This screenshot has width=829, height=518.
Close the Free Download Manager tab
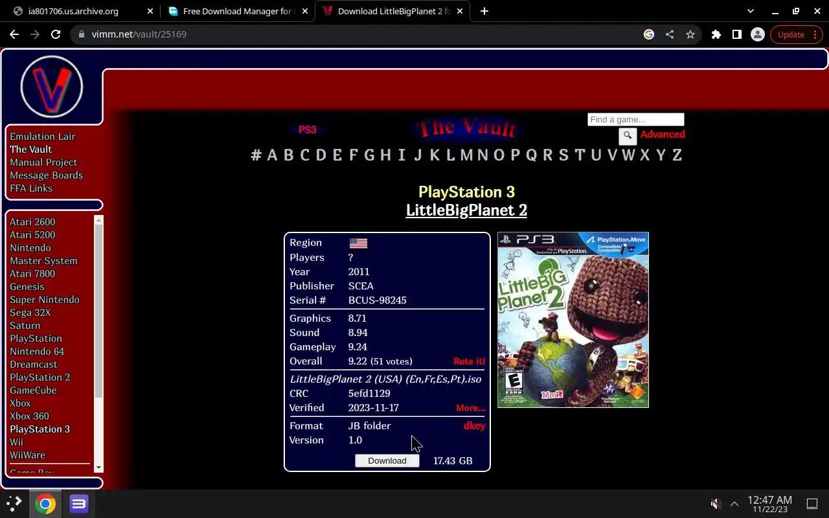click(x=305, y=11)
